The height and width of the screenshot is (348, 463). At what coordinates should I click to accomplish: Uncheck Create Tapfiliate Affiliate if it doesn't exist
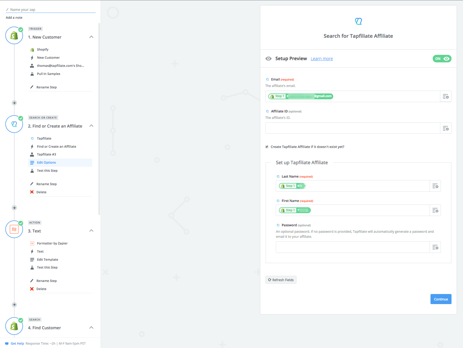(267, 147)
